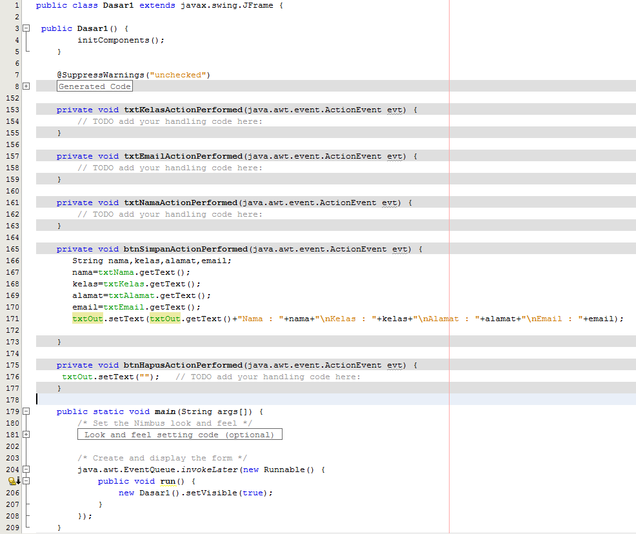Click the String nama,kelas,alamat,email declaration
The height and width of the screenshot is (534, 636).
pos(152,261)
